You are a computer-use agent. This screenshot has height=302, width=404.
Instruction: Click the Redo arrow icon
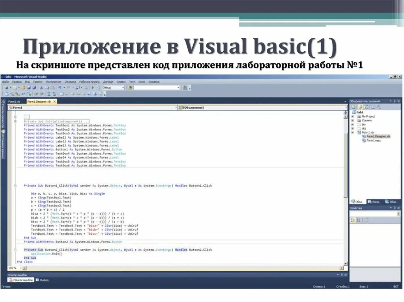pos(69,88)
